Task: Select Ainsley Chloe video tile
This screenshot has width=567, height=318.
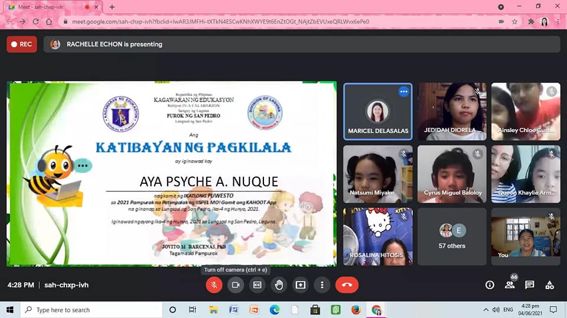Action: tap(526, 111)
